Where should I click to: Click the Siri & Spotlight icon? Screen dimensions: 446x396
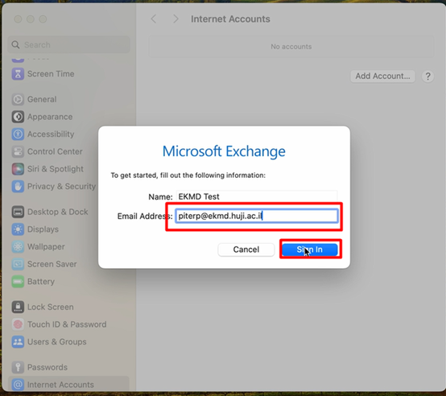[x=18, y=169]
